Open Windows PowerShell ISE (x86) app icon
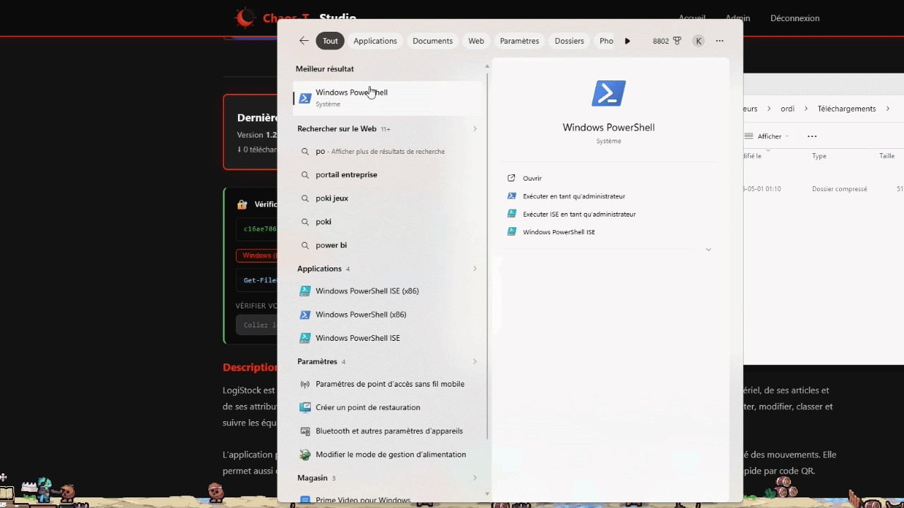 (x=305, y=291)
